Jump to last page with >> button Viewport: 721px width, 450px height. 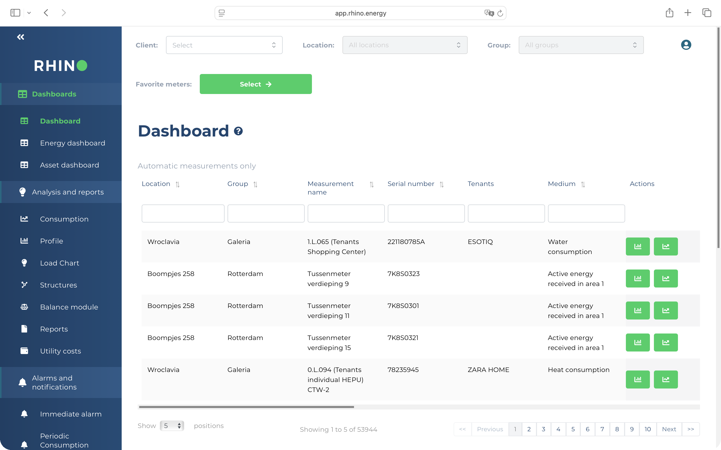tap(691, 429)
